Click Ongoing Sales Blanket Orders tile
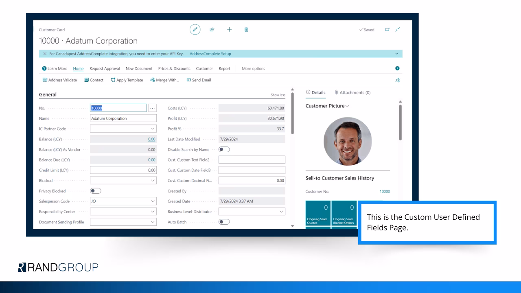This screenshot has height=293, width=521. (344, 214)
